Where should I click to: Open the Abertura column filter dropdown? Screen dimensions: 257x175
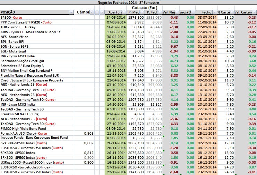pos(124,12)
